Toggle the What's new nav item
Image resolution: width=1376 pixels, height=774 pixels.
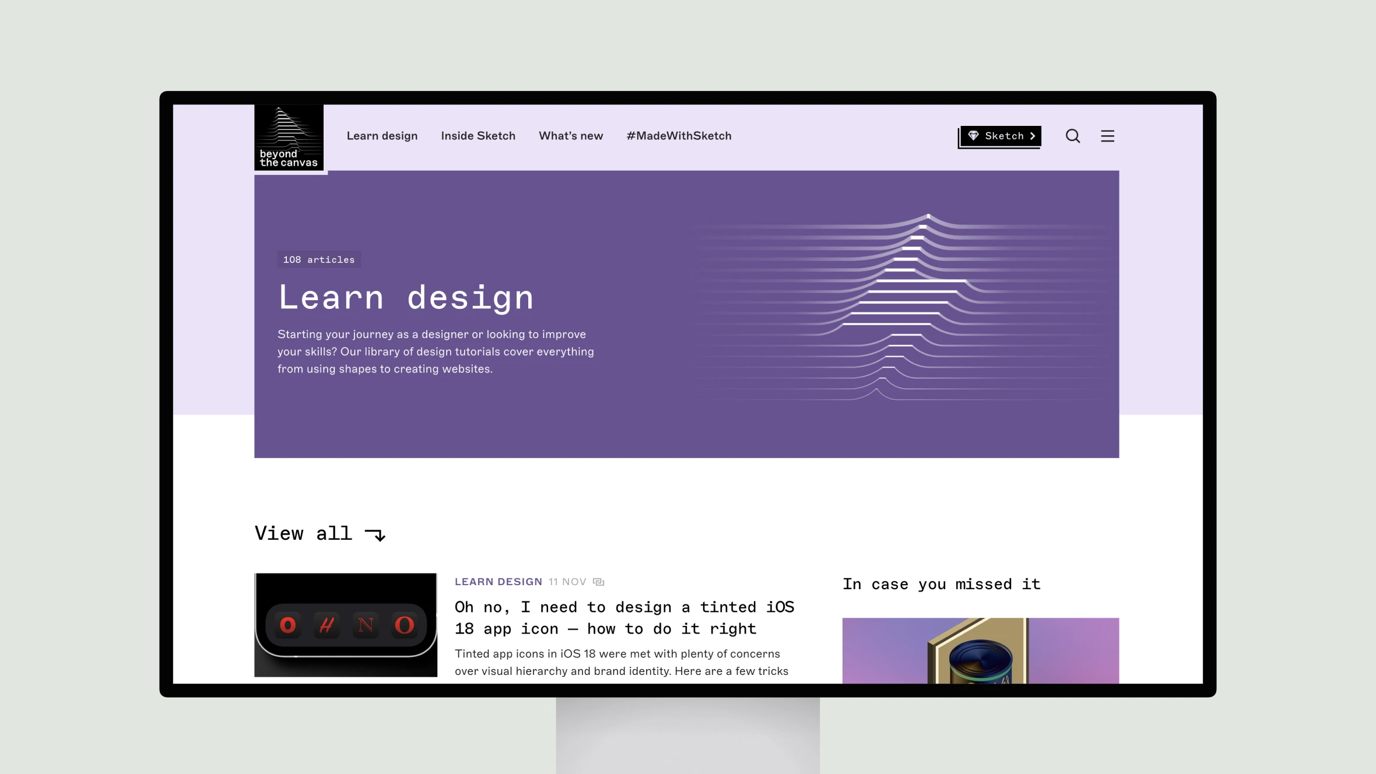571,135
